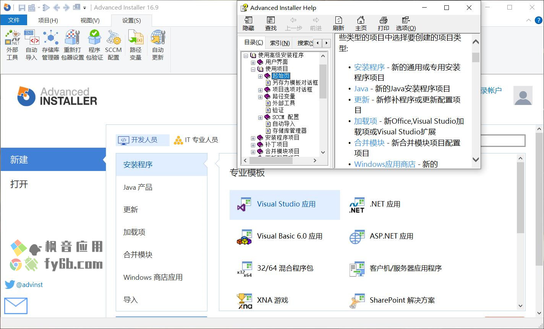Click the 自动更新 (Auto Update) ribbon icon
This screenshot has height=329, width=544.
158,45
